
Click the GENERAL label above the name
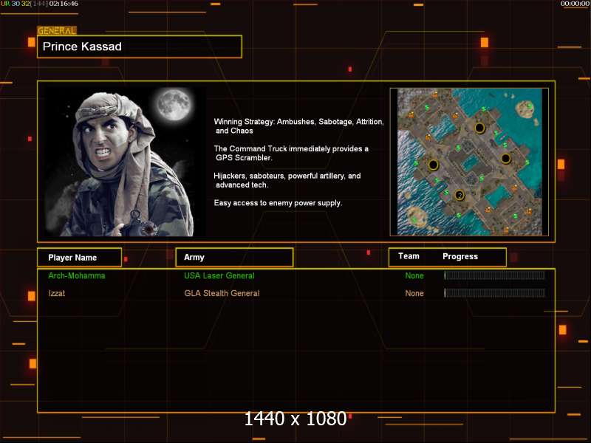click(57, 30)
